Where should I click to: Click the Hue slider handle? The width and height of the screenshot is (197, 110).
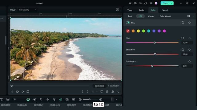(155, 42)
